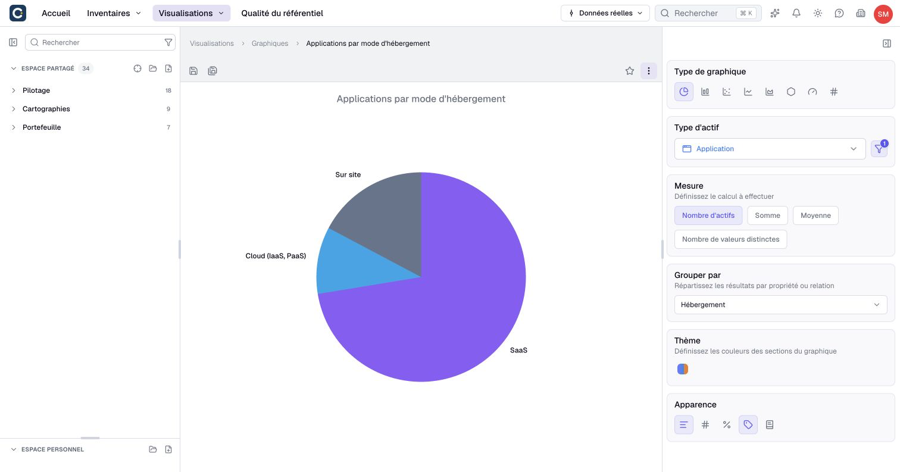Toggle the light/dark theme sun icon
The width and height of the screenshot is (900, 472).
coord(818,13)
